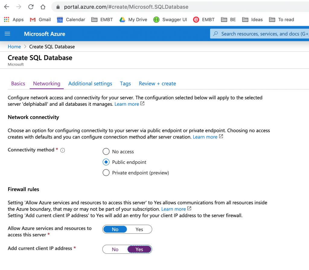Open the red EMBT site bookmark

coord(204,20)
